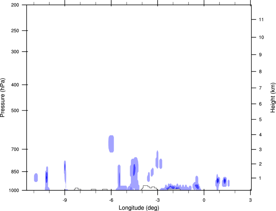This screenshot has width=276, height=211.
Task: Pick the 5 km height label
Action: tap(260, 120)
